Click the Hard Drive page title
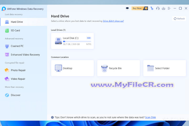This screenshot has height=126, width=189. pos(60,16)
